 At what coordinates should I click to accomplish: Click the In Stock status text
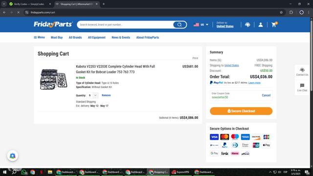(80, 78)
